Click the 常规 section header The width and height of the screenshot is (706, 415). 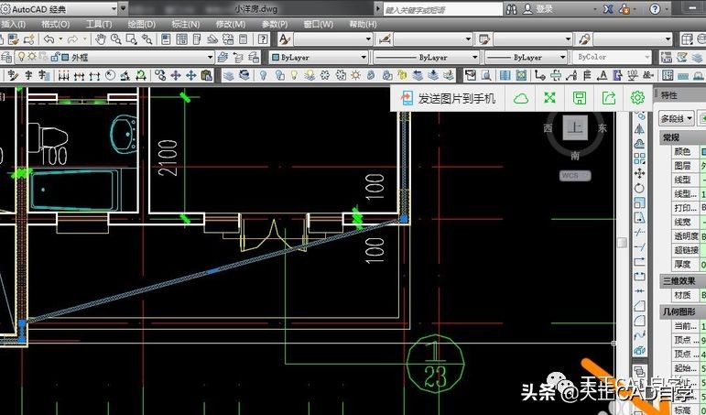pos(682,137)
